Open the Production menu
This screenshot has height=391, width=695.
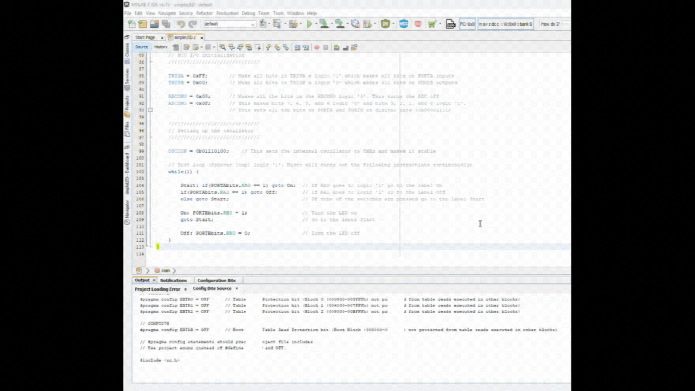pyautogui.click(x=227, y=13)
